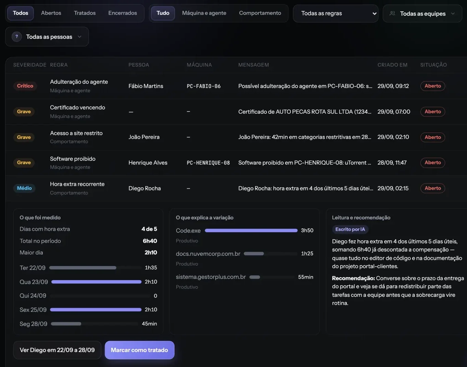Open Ver Diego em 22/09 a 28/09

pyautogui.click(x=57, y=350)
